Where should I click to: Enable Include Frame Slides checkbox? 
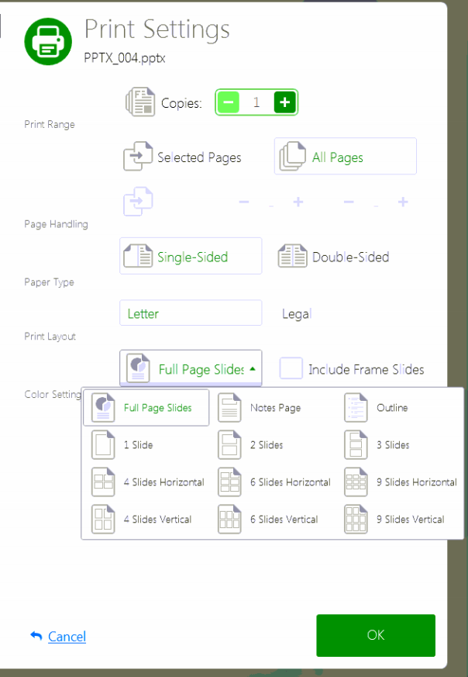pos(291,368)
